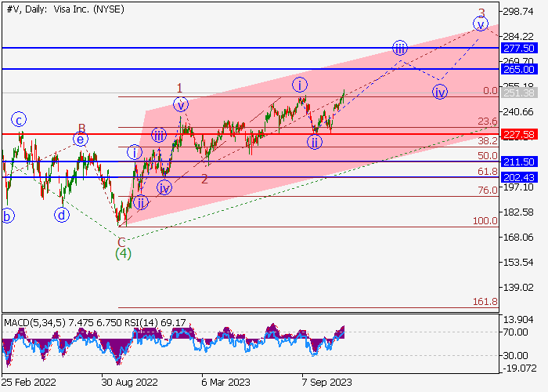Click the 168.06 price axis label

[518, 238]
